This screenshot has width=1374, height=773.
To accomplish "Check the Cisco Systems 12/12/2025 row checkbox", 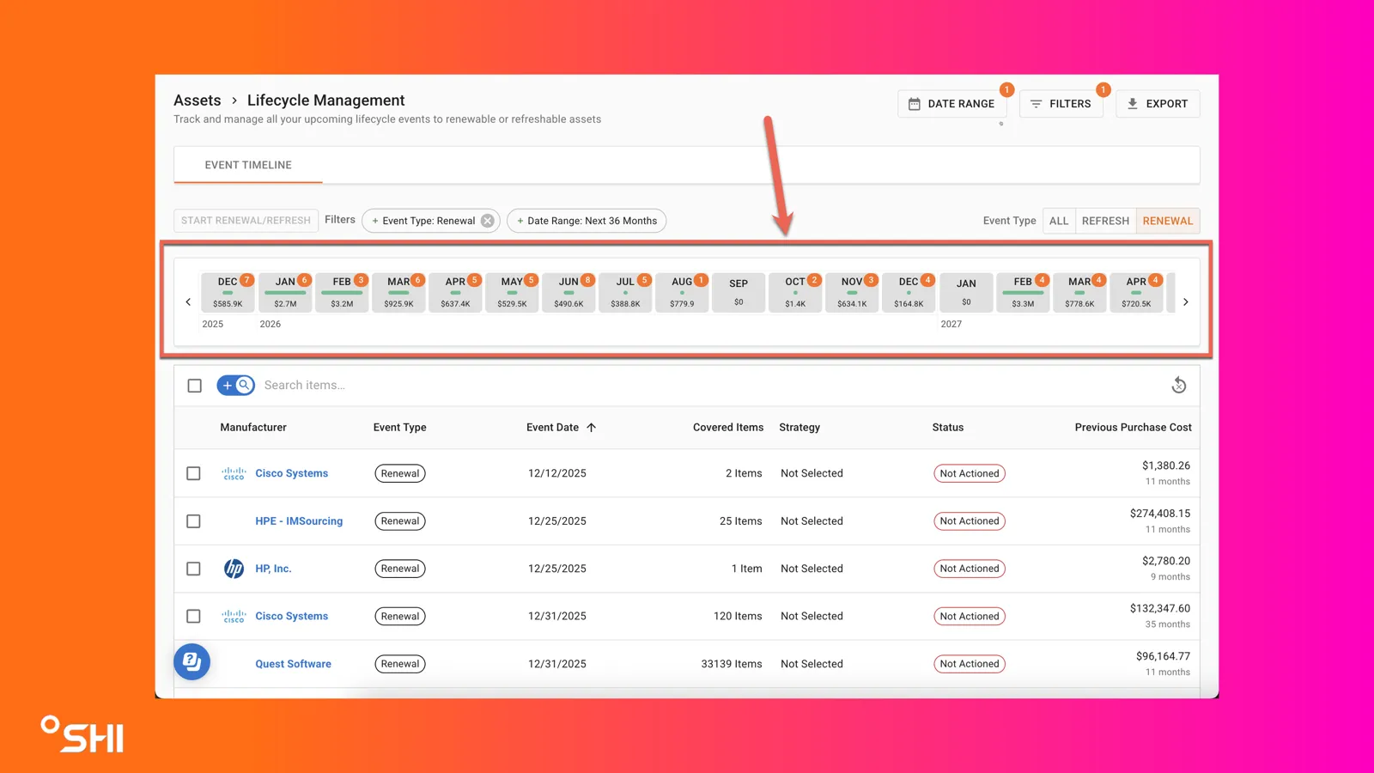I will (x=193, y=473).
